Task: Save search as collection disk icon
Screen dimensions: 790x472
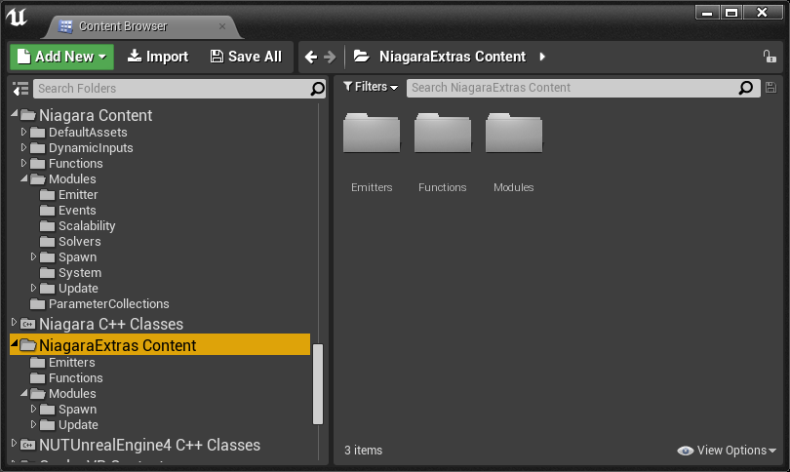Action: pos(770,87)
